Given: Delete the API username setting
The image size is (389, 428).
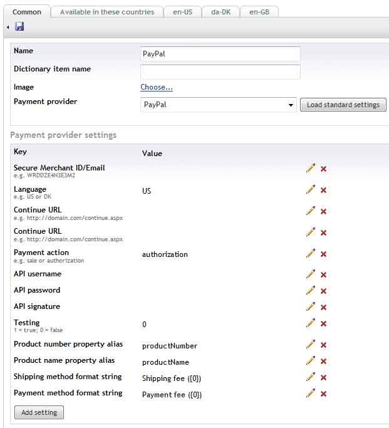Looking at the screenshot, I should (x=323, y=274).
